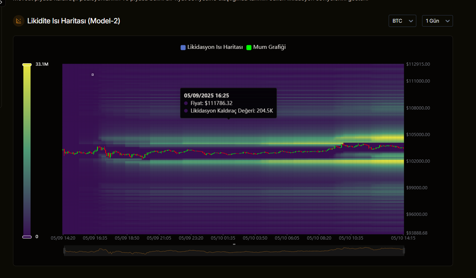Click the 05/09 23:20 time axis label

tap(191, 238)
